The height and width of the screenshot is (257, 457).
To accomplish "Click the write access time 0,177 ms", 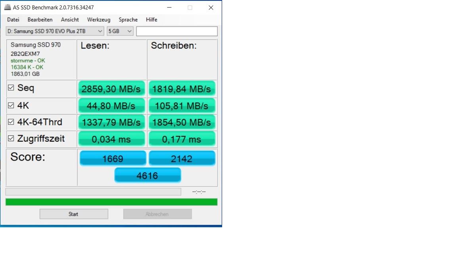I will pos(182,139).
